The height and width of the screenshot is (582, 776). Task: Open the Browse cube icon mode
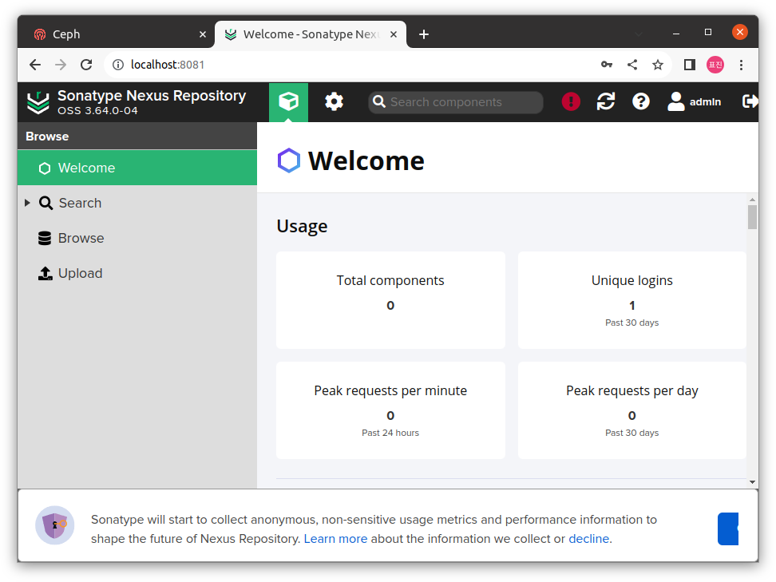[288, 102]
